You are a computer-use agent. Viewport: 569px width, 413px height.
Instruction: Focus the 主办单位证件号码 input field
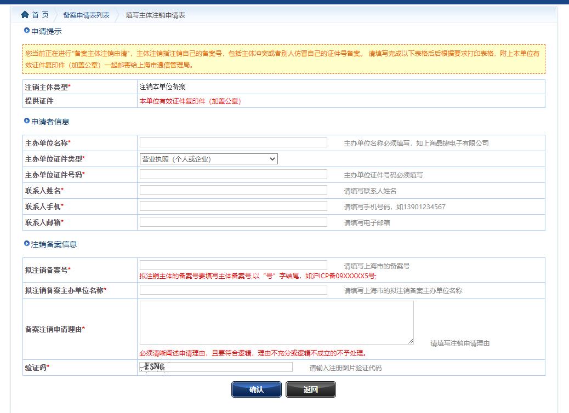point(233,175)
